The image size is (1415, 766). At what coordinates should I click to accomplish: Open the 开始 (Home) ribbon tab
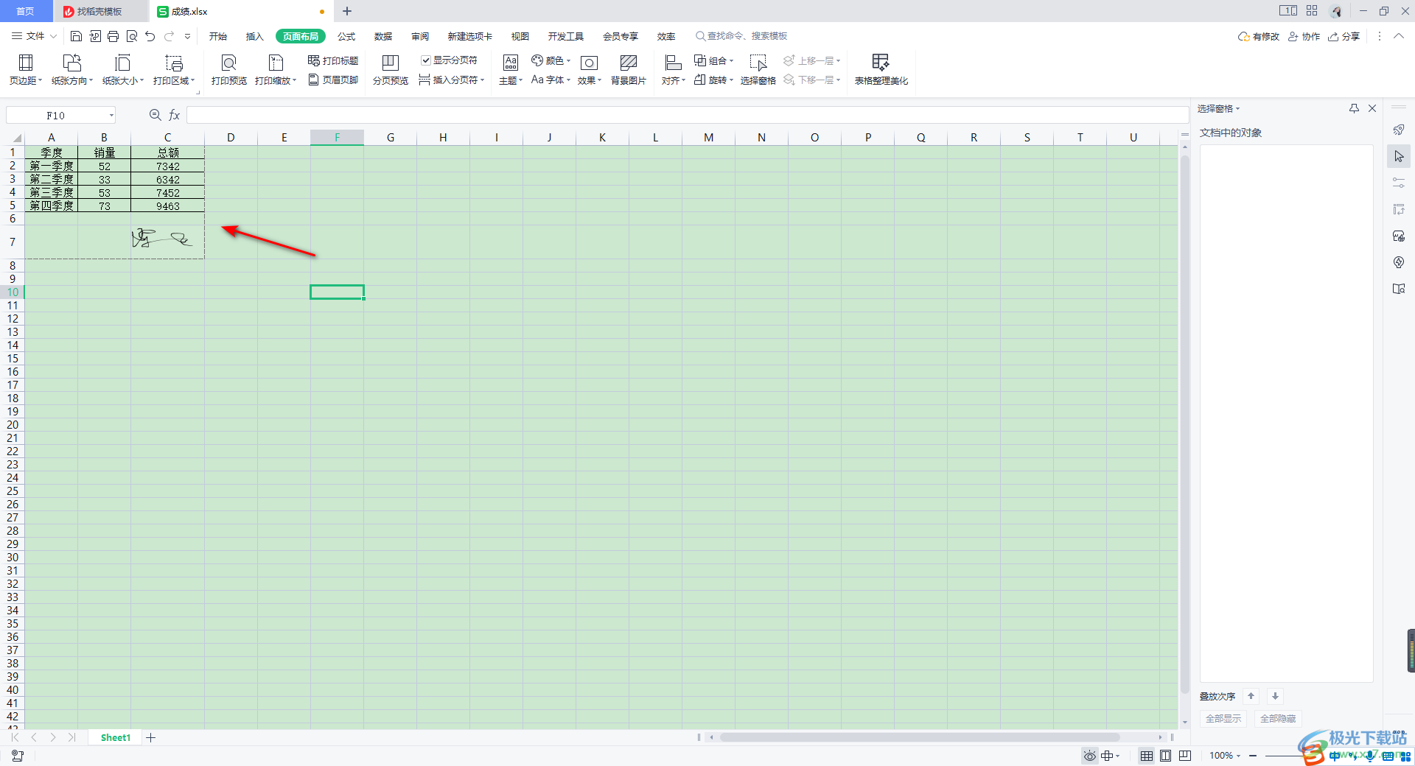(218, 36)
